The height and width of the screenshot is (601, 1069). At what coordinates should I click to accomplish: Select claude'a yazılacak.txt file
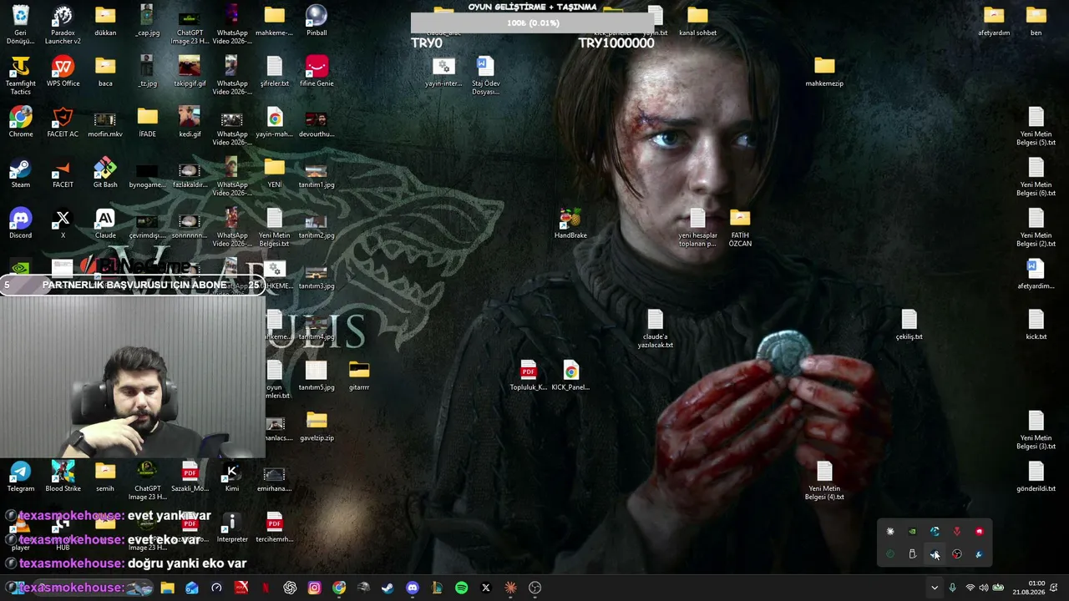(x=655, y=329)
